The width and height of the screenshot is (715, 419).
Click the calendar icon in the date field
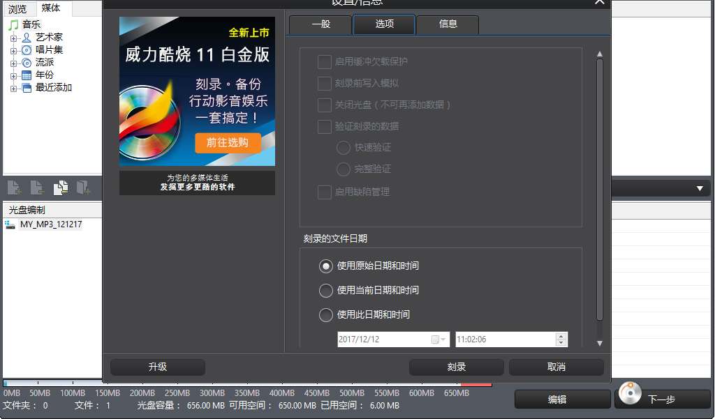[435, 340]
